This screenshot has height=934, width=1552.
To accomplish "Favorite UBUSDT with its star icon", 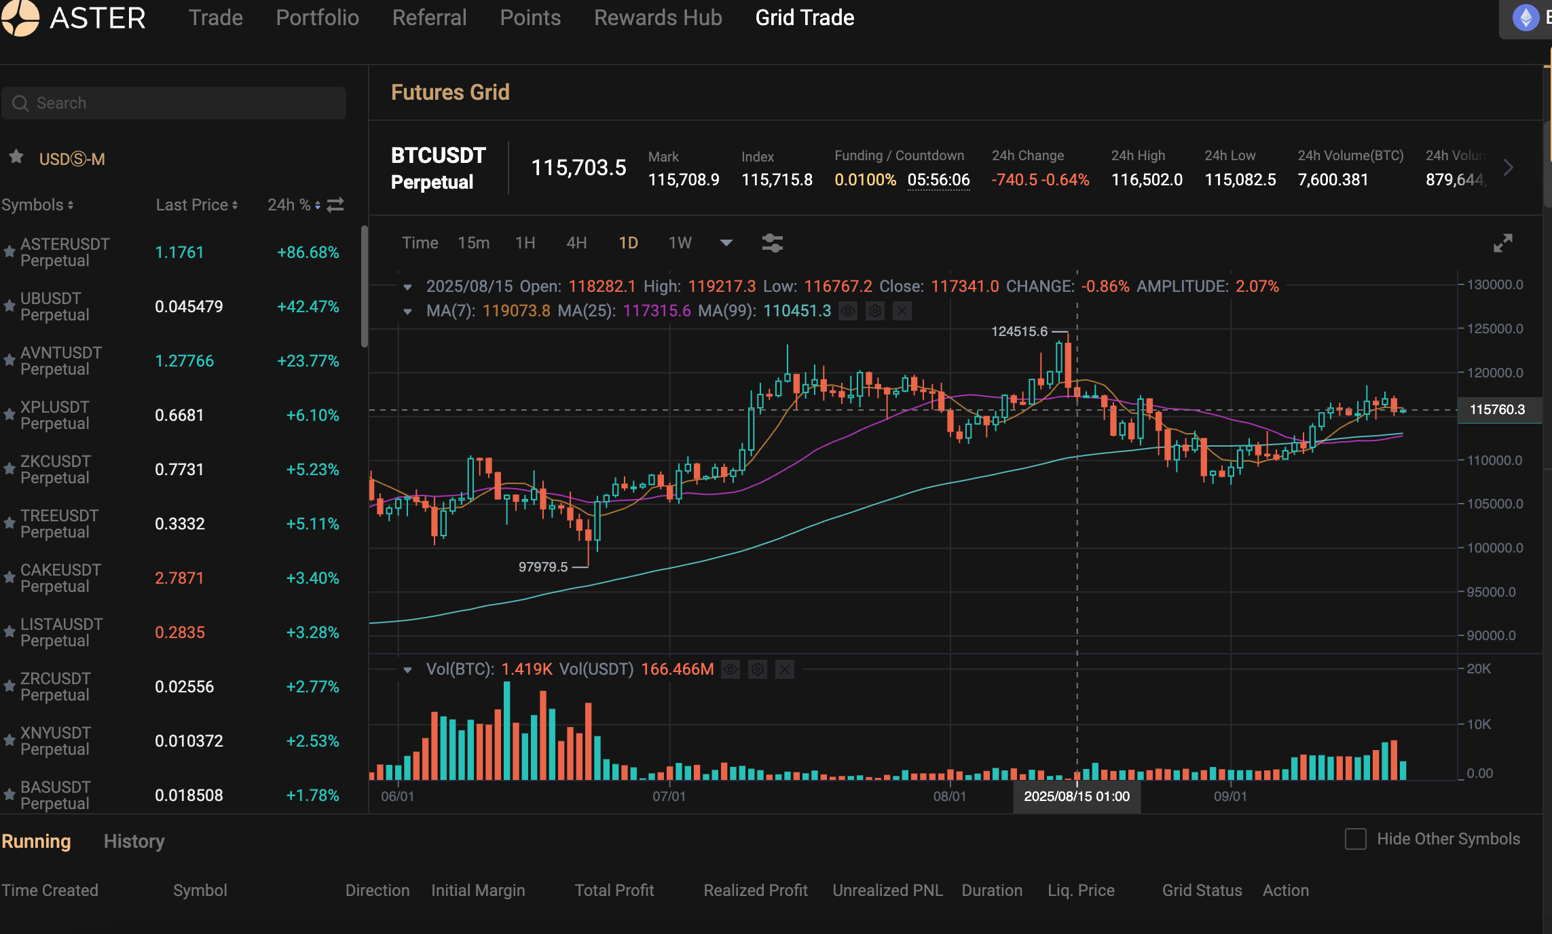I will 10,306.
